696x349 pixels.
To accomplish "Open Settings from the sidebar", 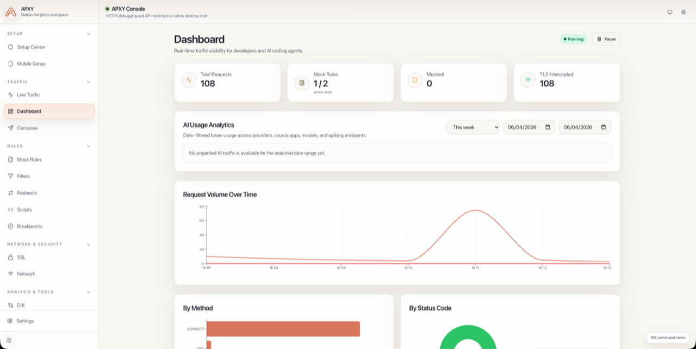I will (25, 321).
